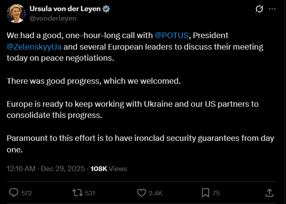Click the Grok icon beside the more menu
This screenshot has width=286, height=204.
tap(259, 9)
